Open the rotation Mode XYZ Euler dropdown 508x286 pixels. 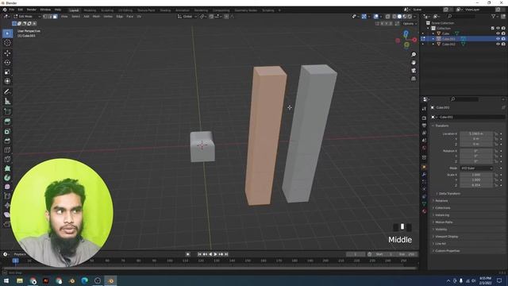point(476,168)
